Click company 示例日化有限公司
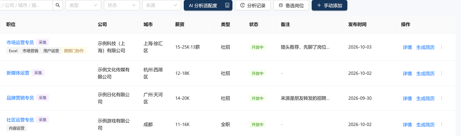The image size is (461, 136). coord(114,98)
